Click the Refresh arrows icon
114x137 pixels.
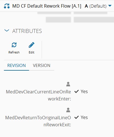(x=14, y=45)
